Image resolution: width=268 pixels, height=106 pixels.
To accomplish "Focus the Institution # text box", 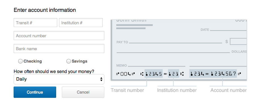I will (x=81, y=23).
